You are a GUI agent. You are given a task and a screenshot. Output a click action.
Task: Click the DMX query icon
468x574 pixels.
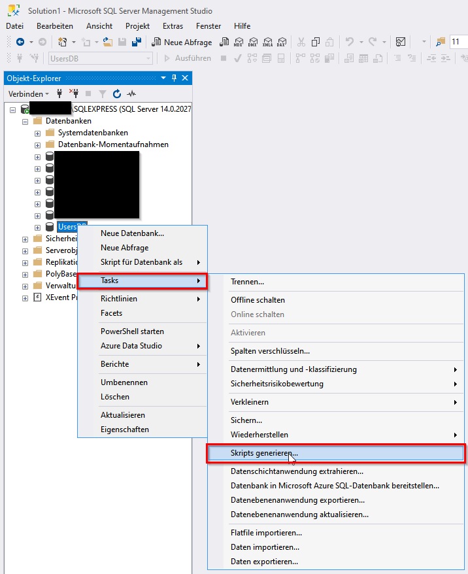click(253, 42)
